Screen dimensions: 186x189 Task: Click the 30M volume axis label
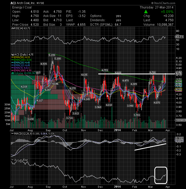coord(7,105)
